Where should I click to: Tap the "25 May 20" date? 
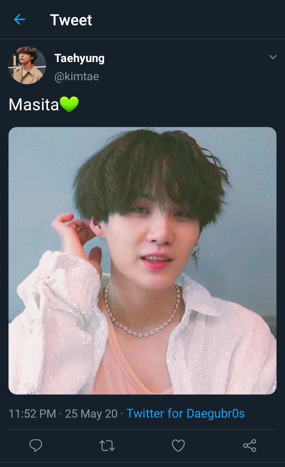click(x=91, y=414)
